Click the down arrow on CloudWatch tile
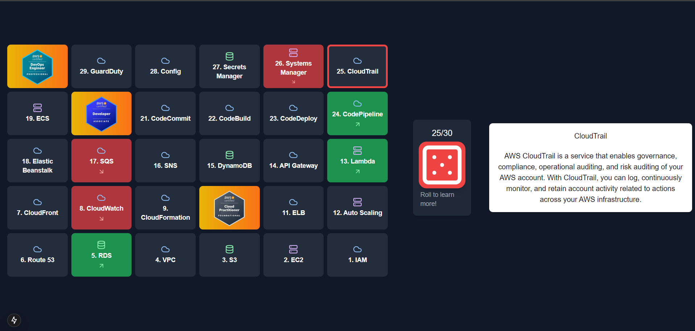 pyautogui.click(x=101, y=219)
